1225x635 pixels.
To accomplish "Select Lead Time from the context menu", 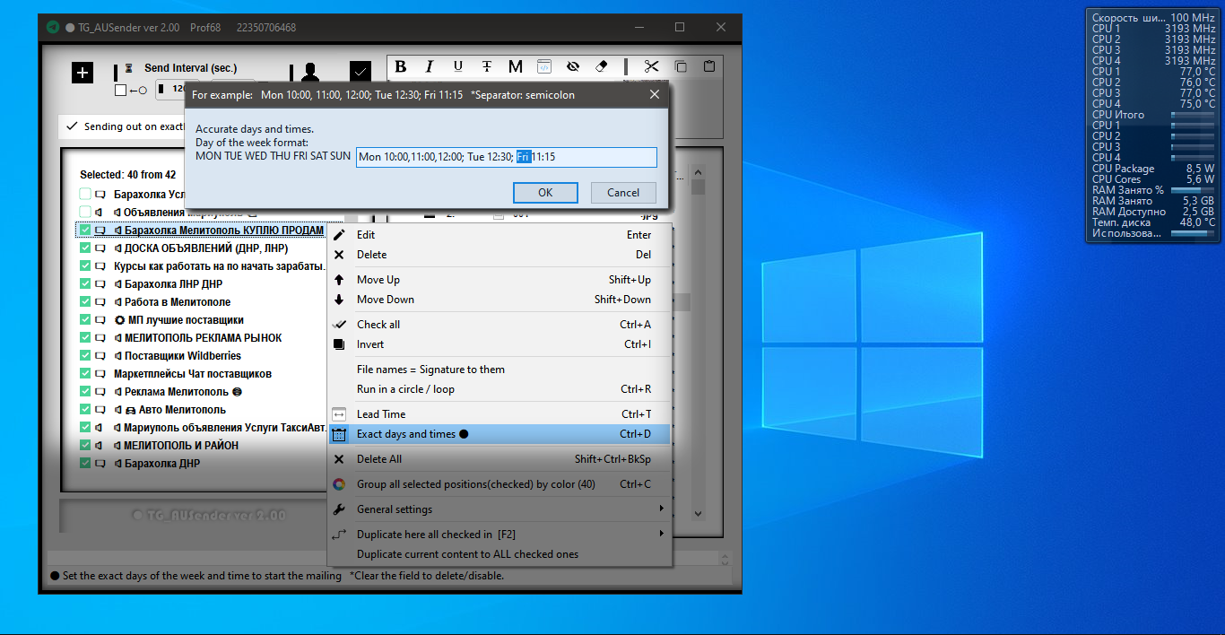I will [x=381, y=414].
